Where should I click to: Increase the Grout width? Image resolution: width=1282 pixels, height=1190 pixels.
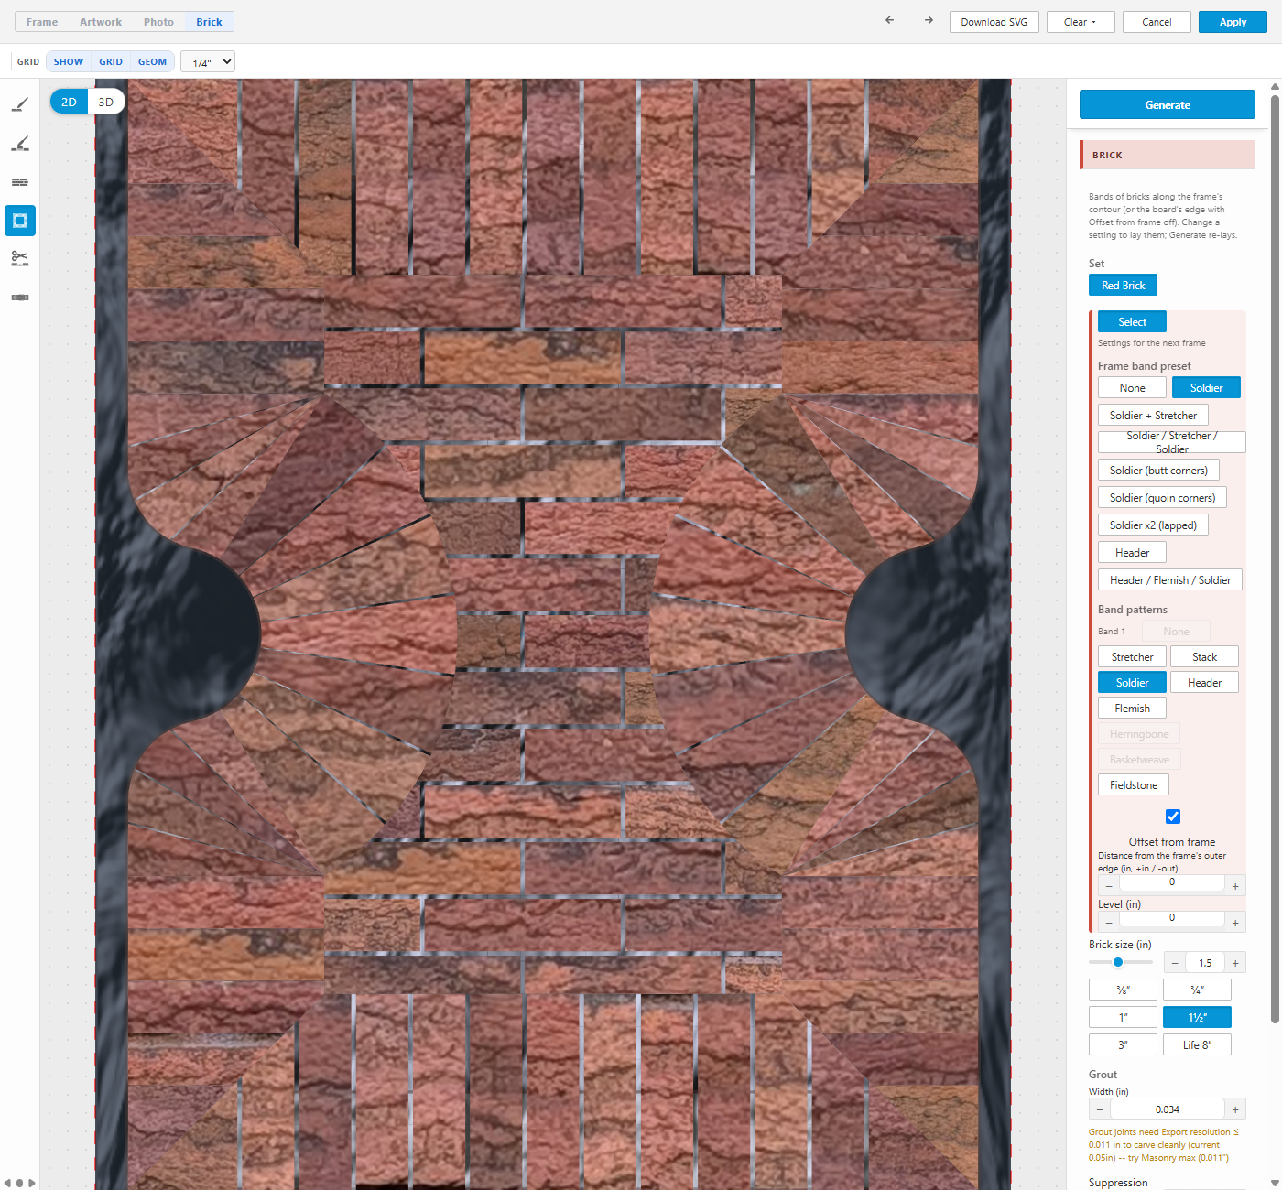(x=1235, y=1109)
